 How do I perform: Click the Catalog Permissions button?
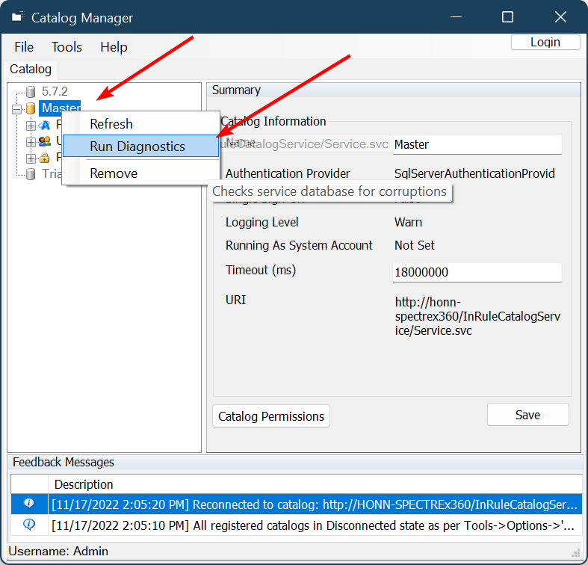(x=271, y=416)
